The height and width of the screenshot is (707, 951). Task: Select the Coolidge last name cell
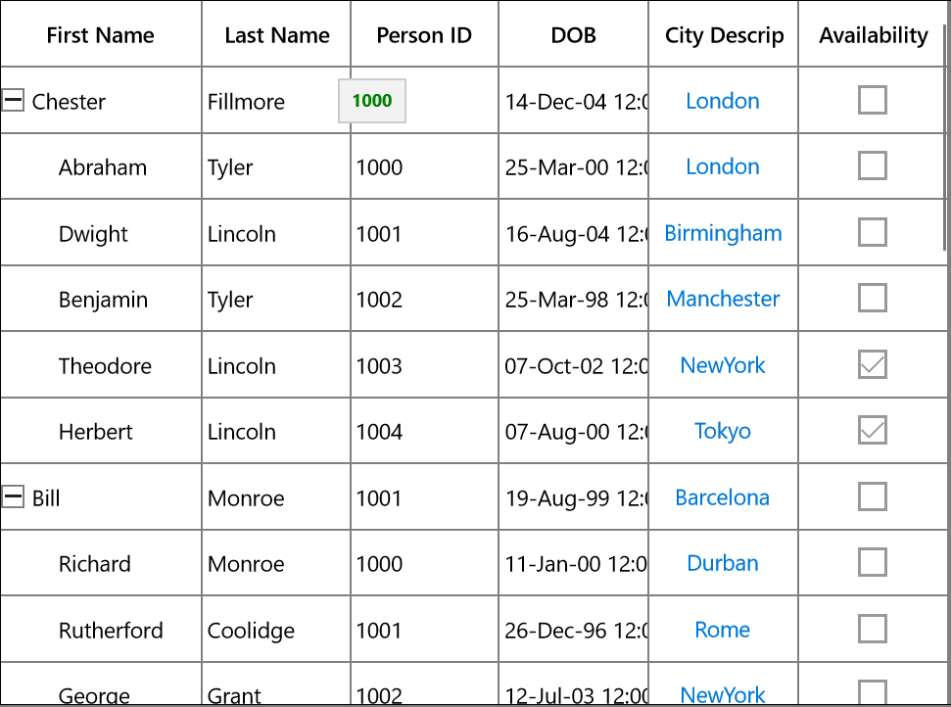276,630
